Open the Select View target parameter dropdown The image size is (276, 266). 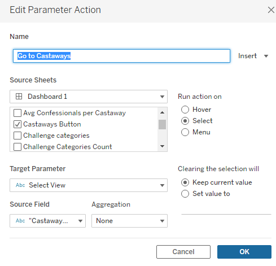[x=89, y=185]
